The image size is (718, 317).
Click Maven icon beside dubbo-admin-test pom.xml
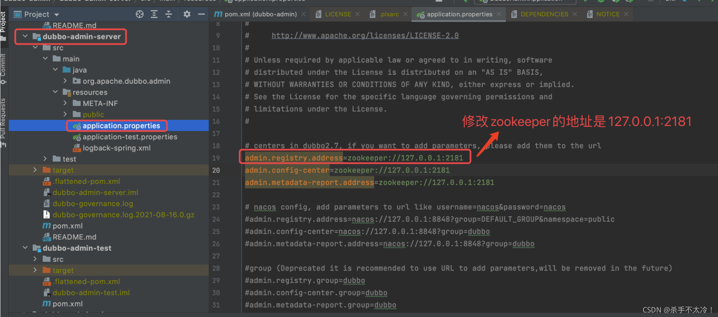point(47,304)
